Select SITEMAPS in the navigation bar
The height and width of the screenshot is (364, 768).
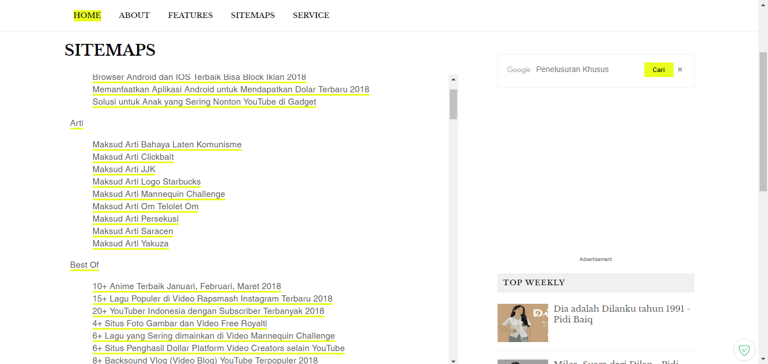pos(252,15)
